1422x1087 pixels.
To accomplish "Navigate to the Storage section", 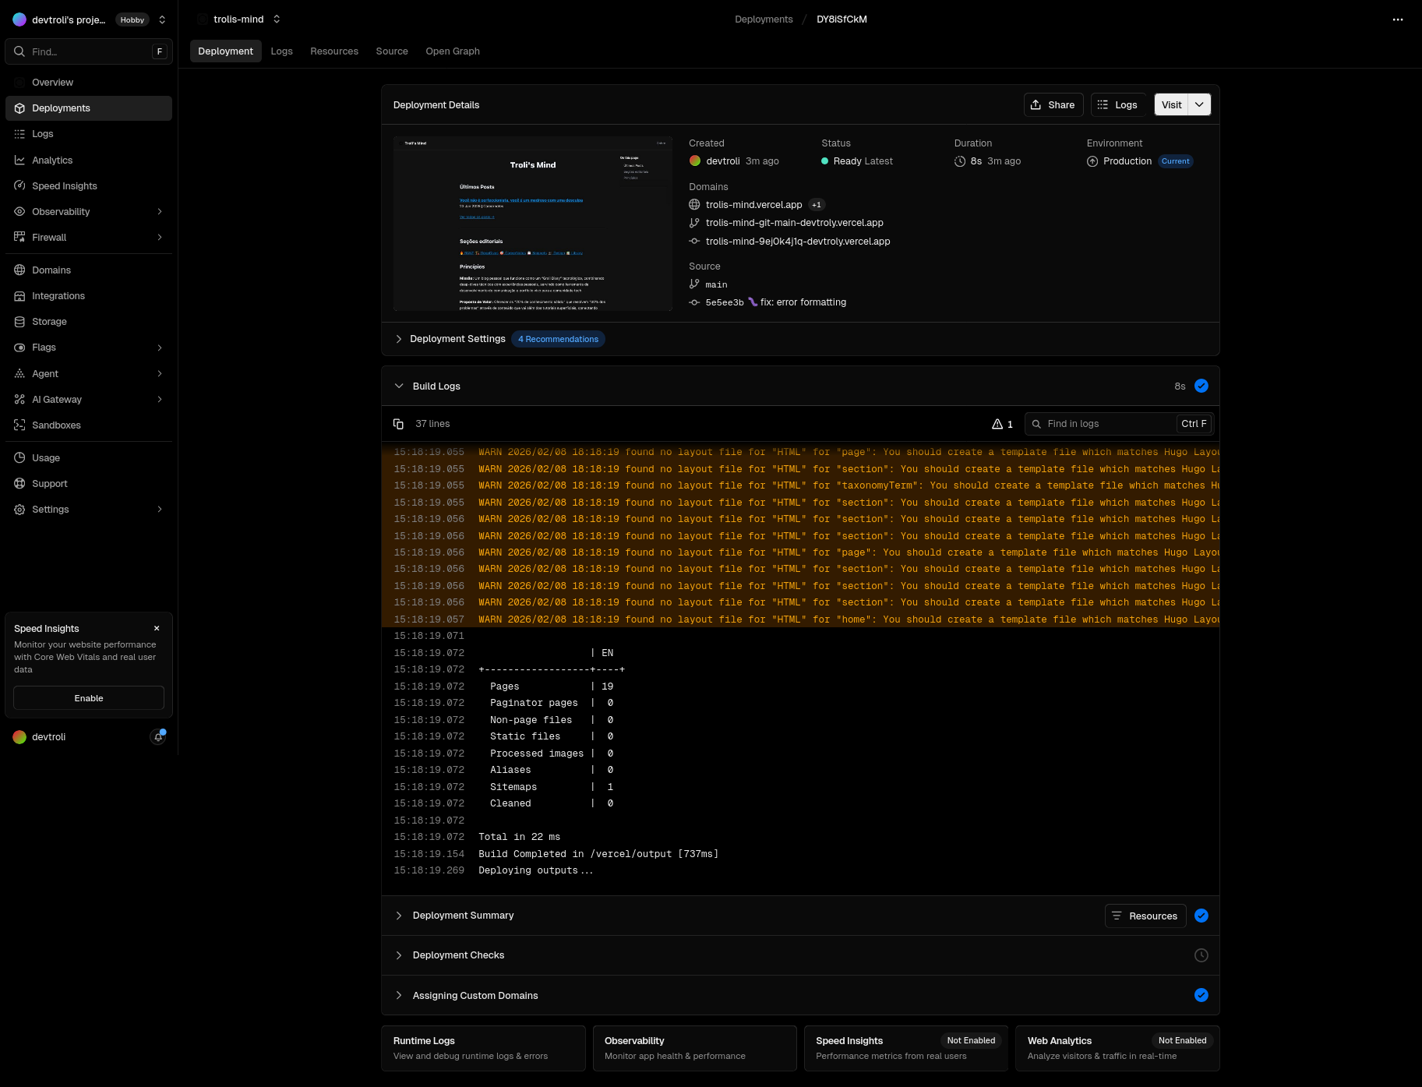I will click(50, 321).
